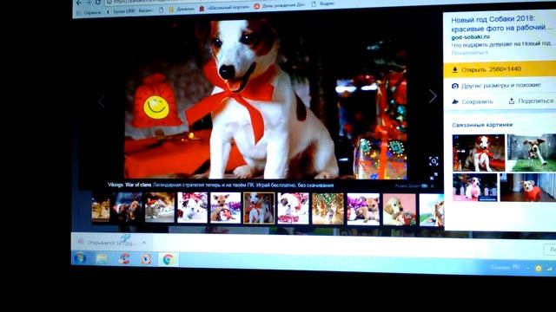The height and width of the screenshot is (312, 556).
Task: Show hidden tray icons arrow
Action: 528,269
